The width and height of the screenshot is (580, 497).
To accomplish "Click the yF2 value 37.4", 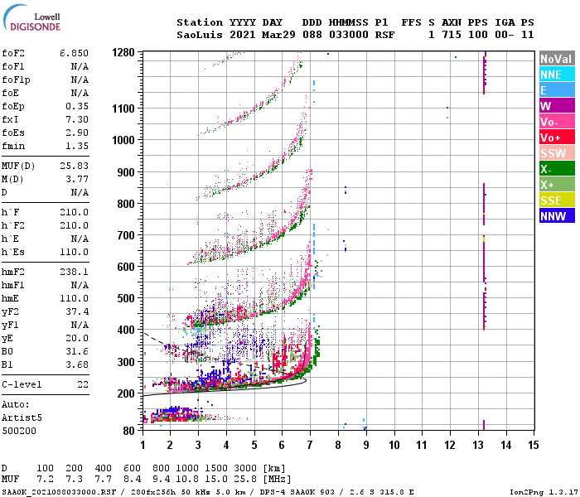I will click(77, 311).
